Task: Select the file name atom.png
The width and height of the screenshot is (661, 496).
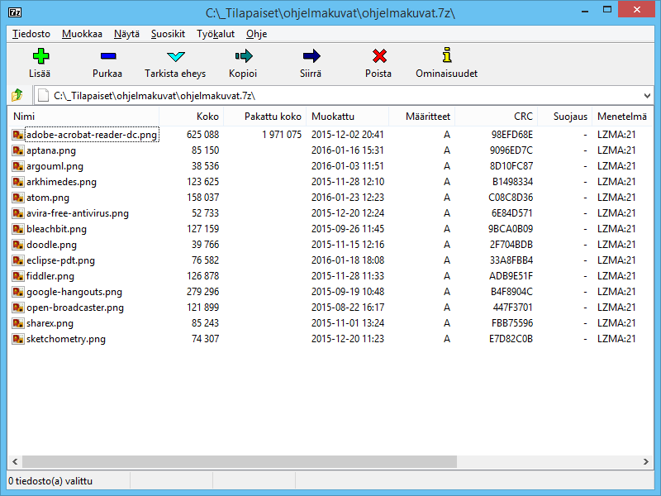Action: pyautogui.click(x=48, y=198)
